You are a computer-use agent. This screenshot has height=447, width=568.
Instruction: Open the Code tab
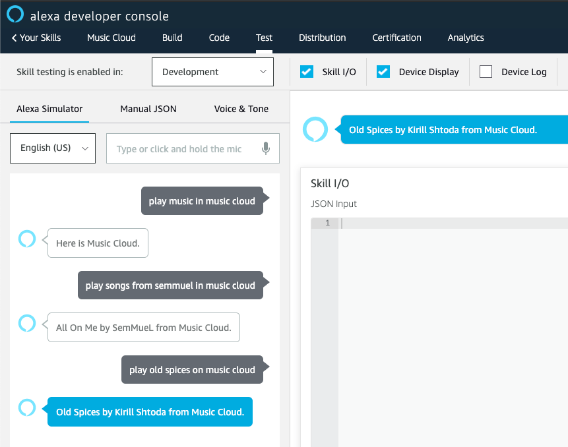coord(219,38)
